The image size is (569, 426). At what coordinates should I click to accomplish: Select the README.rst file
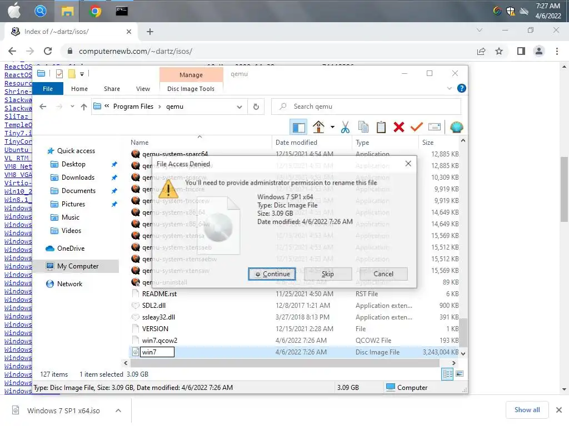pos(159,294)
